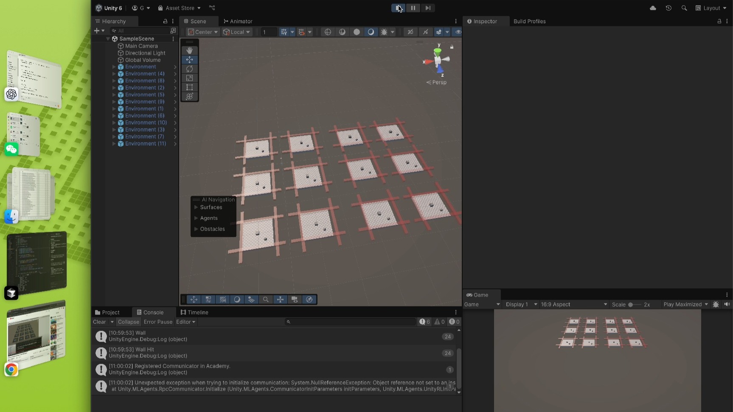
Task: Select the Rect transform tool
Action: [x=189, y=87]
